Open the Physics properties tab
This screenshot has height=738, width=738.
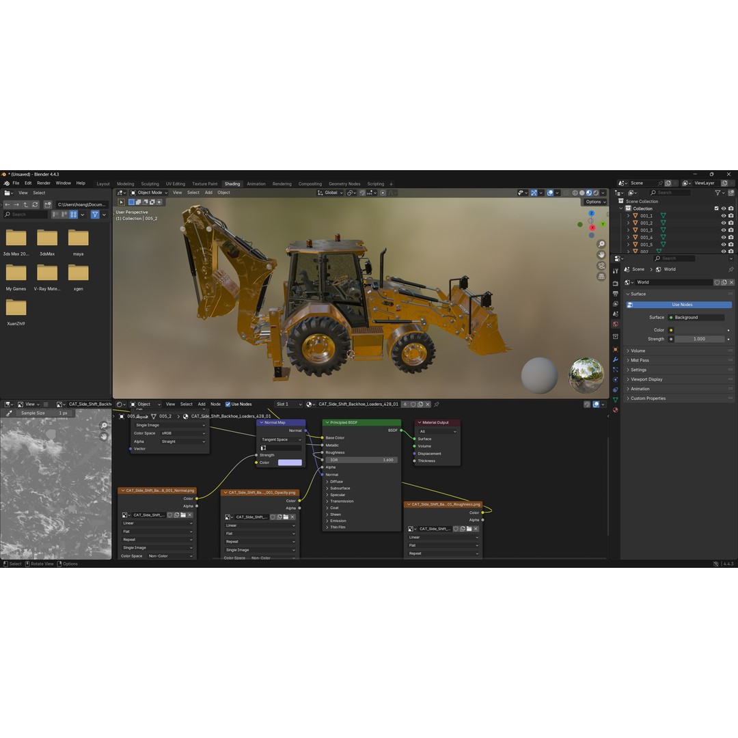[615, 379]
